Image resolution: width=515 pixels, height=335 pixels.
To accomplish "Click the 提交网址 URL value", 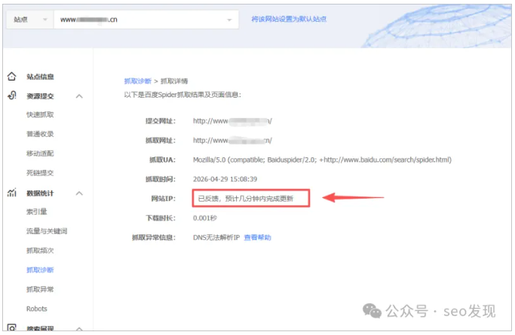I will [x=232, y=121].
